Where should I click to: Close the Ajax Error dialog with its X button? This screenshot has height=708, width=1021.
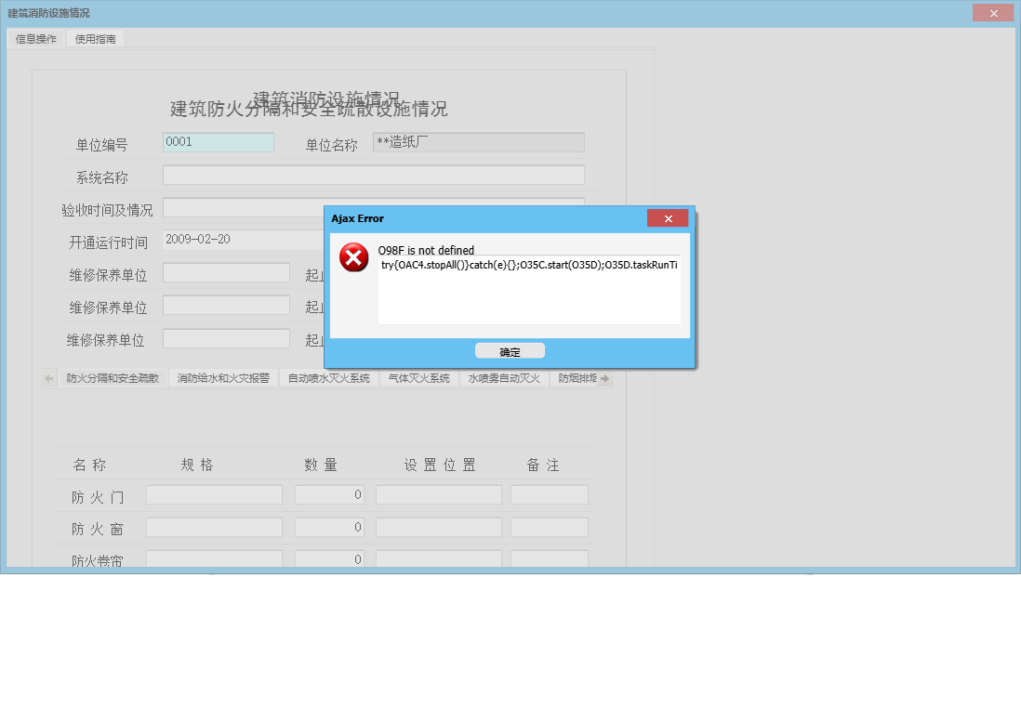click(x=668, y=218)
